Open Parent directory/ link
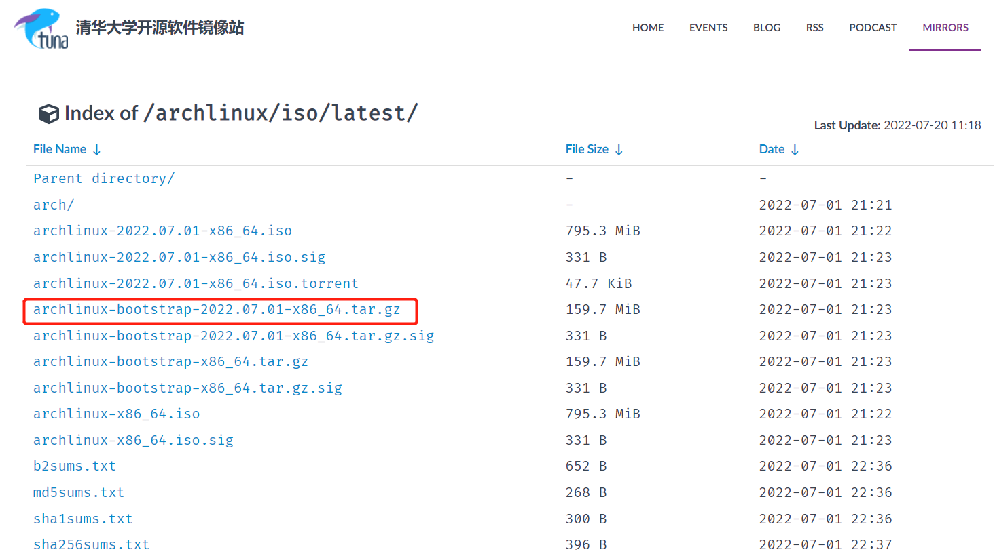Viewport: 995px width, 558px height. pos(104,178)
